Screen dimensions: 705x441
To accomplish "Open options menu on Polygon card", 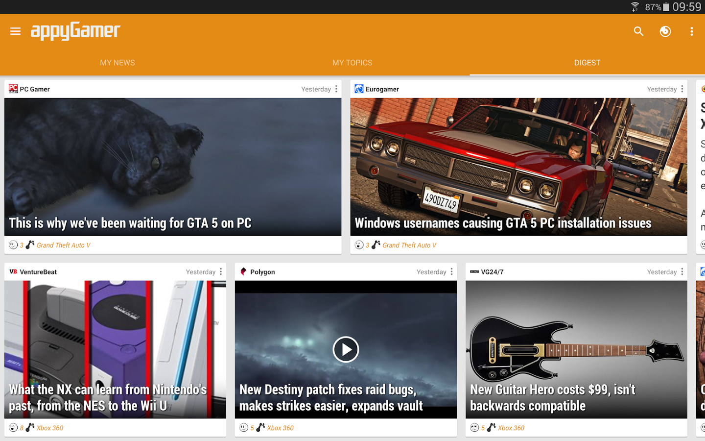I will [451, 271].
